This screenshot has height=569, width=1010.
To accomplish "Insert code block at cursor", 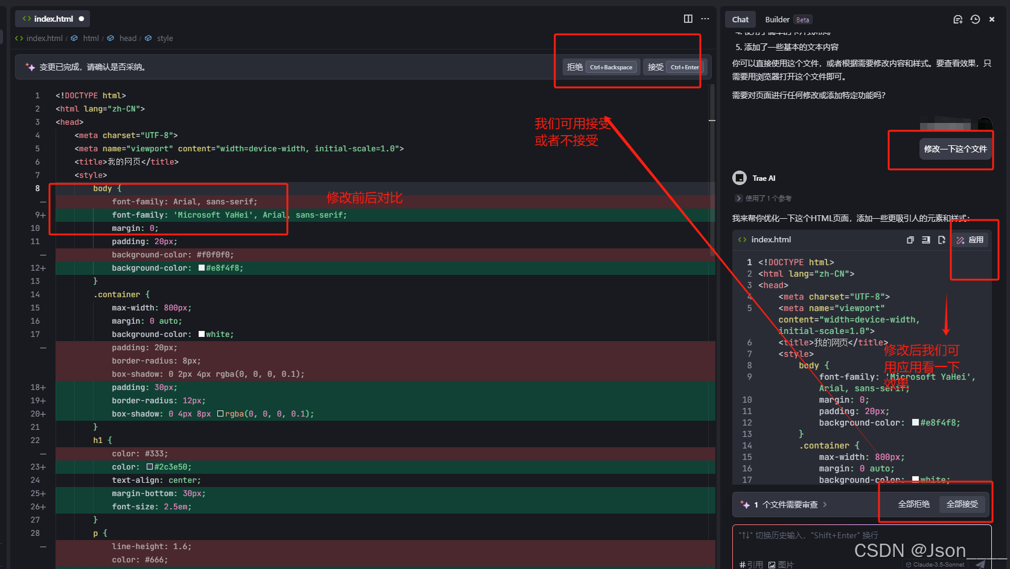I will (926, 240).
